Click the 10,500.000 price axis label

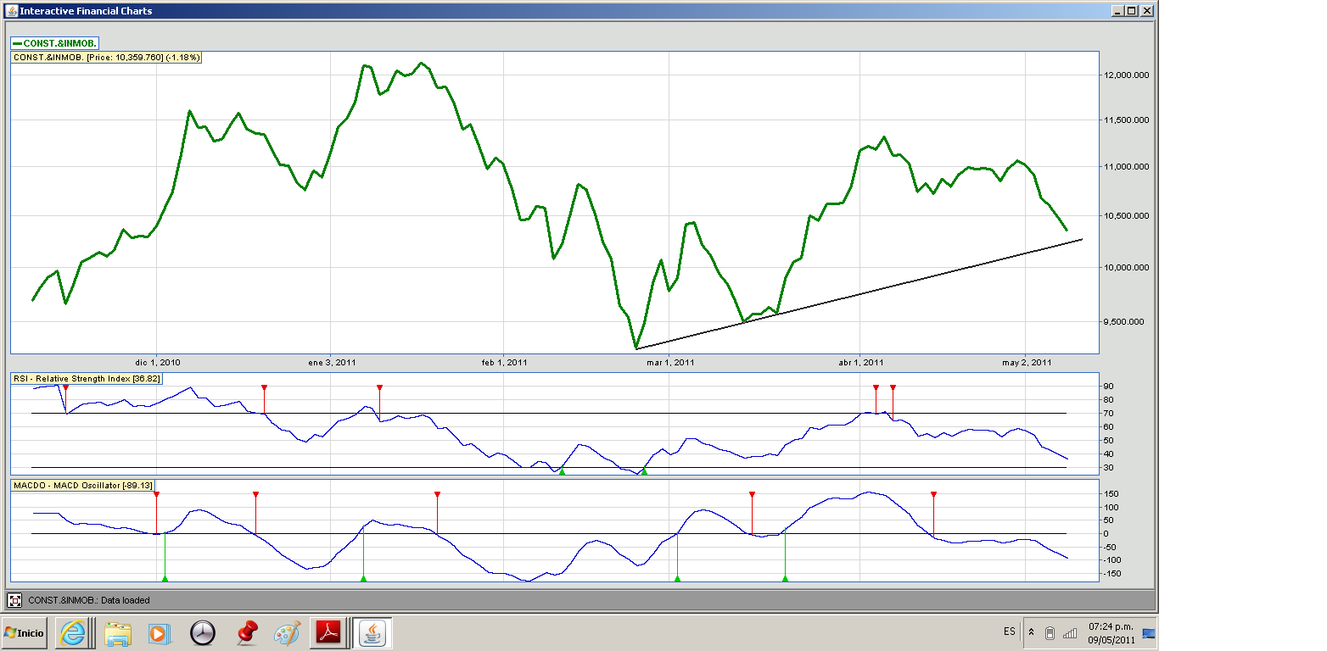[x=1126, y=216]
